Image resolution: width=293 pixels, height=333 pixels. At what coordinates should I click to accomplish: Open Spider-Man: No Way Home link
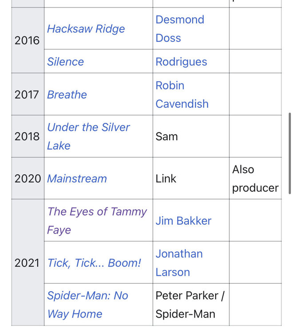pyautogui.click(x=87, y=305)
